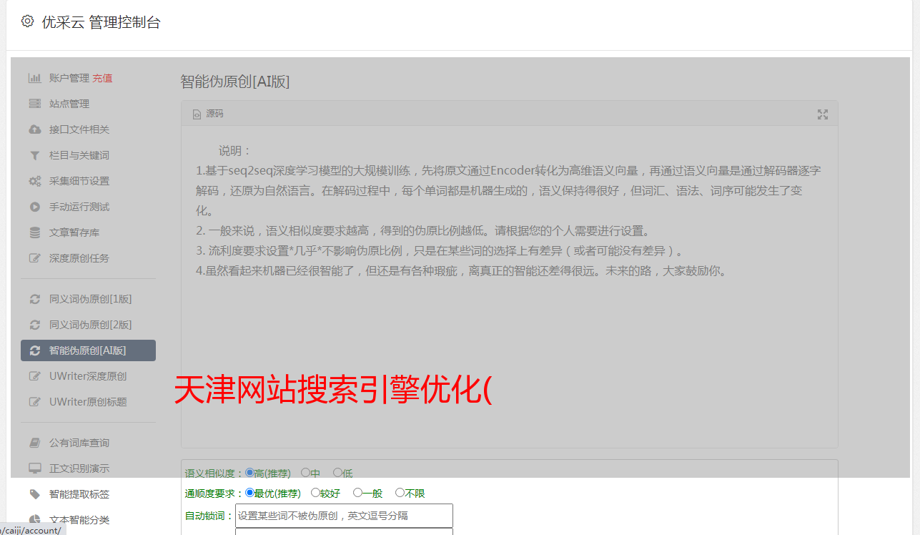Open 采集细节设置 menu item

click(x=79, y=181)
